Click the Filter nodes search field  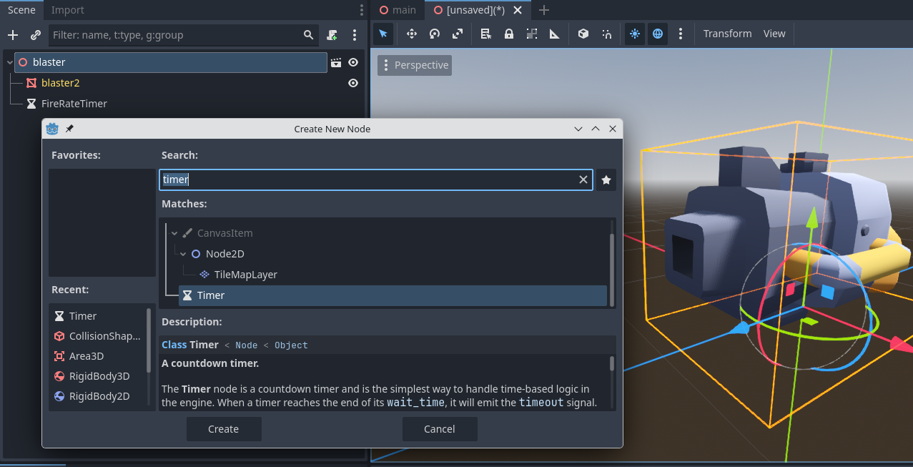(x=175, y=35)
